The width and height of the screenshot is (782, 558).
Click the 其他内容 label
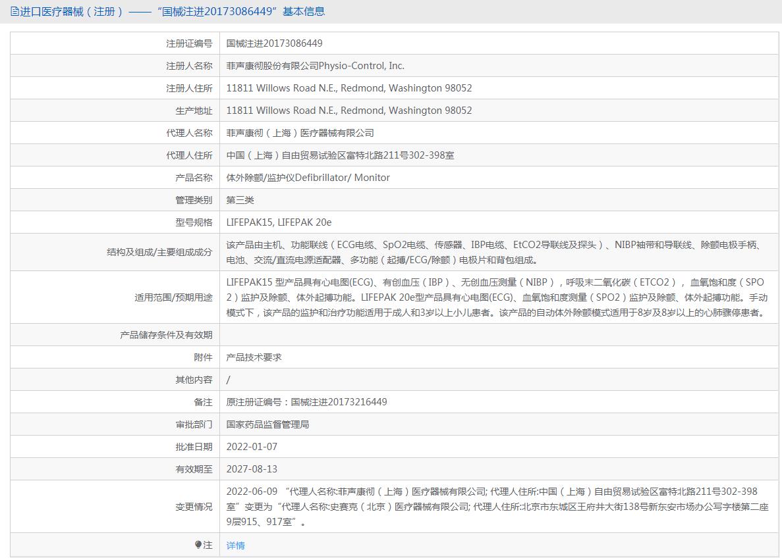coord(194,380)
